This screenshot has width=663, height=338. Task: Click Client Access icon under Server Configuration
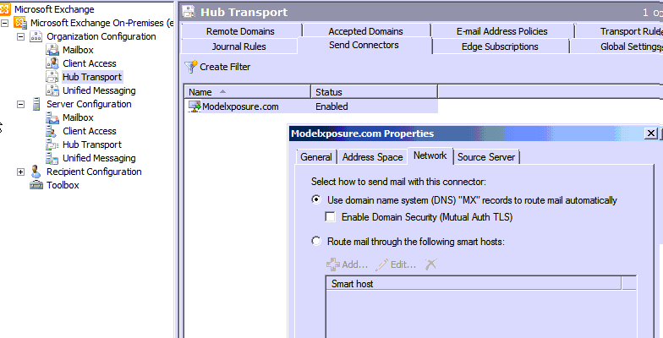(52, 131)
